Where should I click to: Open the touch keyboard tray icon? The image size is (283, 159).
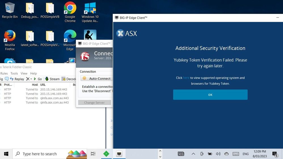click(236, 154)
